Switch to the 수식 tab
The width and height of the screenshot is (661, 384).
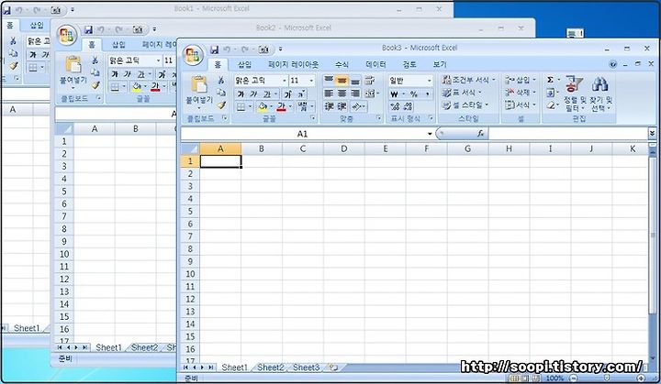(x=342, y=65)
